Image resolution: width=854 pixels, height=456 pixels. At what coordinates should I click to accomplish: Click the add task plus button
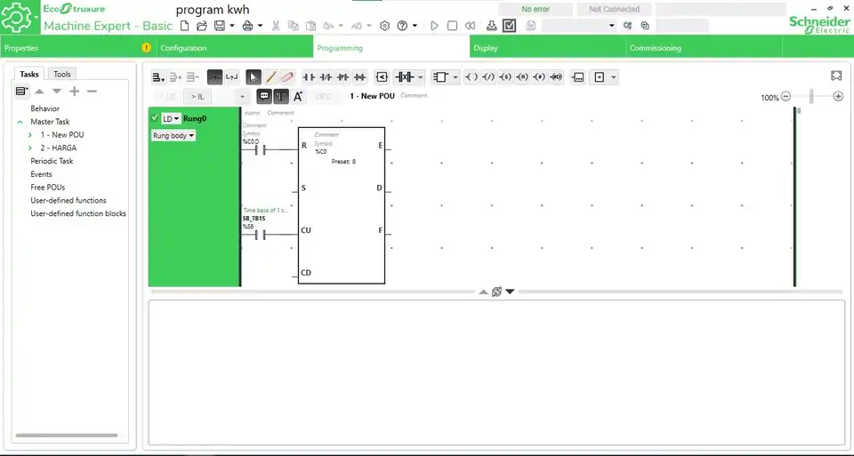[x=75, y=92]
